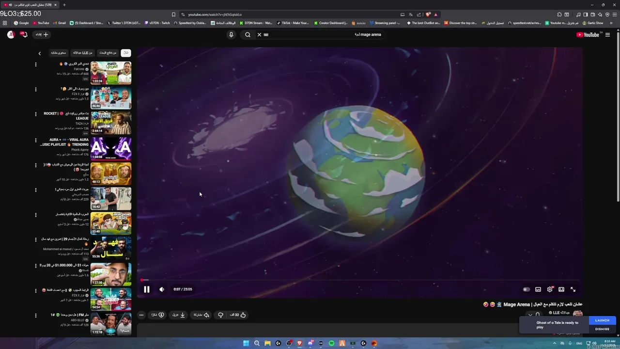Switch to theater mode
The image size is (620, 349).
(561, 289)
